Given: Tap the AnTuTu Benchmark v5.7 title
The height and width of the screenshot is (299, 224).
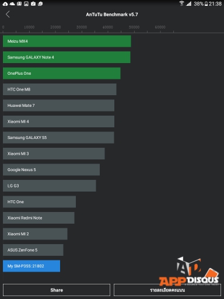Looking at the screenshot, I should pos(112,15).
